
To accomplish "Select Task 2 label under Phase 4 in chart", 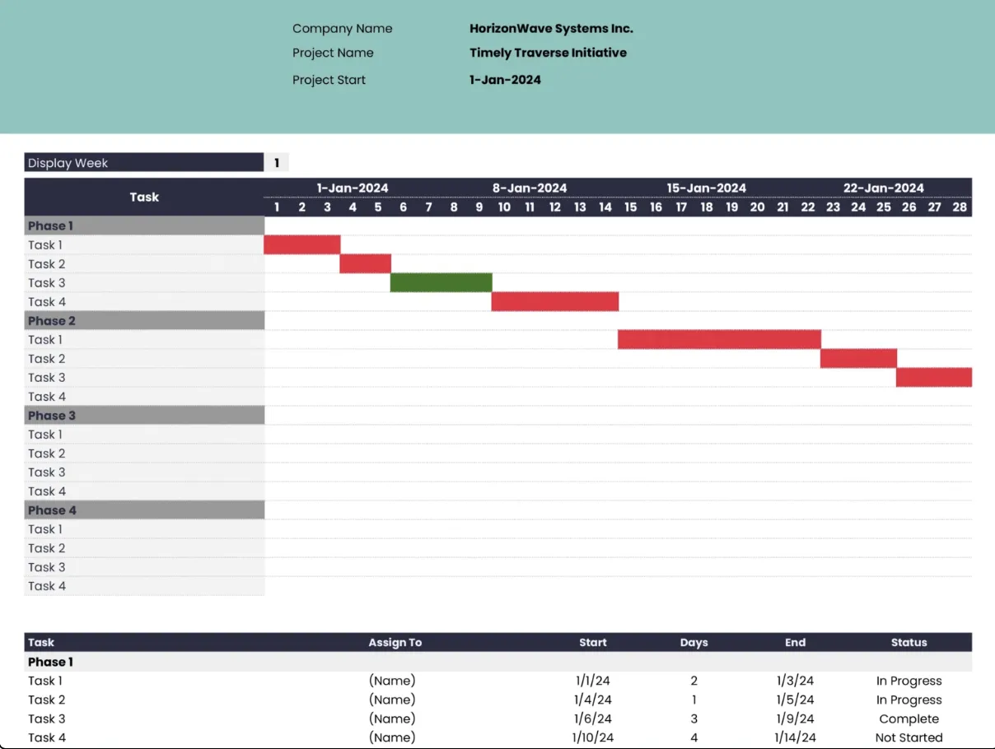I will tap(47, 547).
